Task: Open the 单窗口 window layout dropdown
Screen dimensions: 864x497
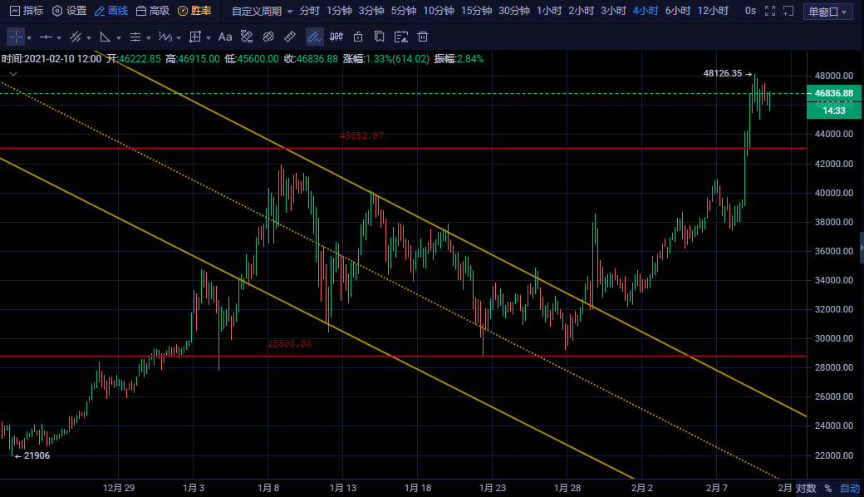Action: pyautogui.click(x=828, y=12)
